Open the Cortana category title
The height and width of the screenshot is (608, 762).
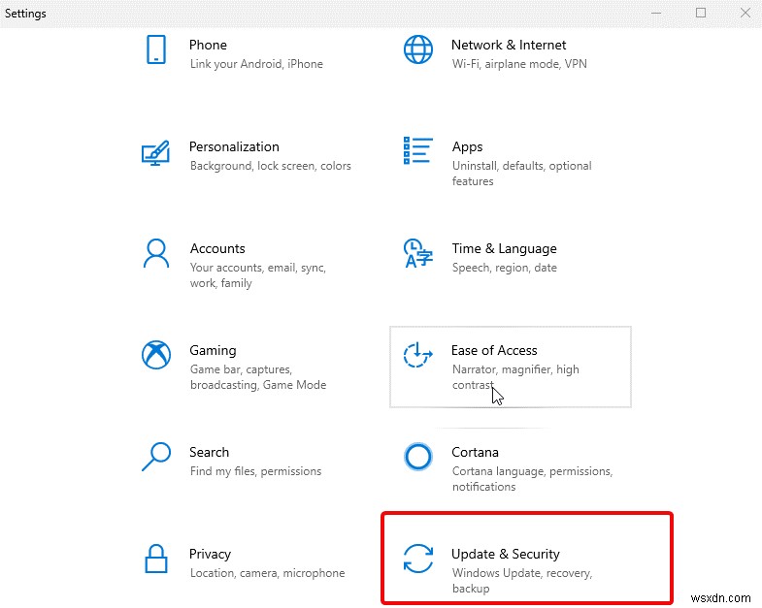tap(475, 452)
